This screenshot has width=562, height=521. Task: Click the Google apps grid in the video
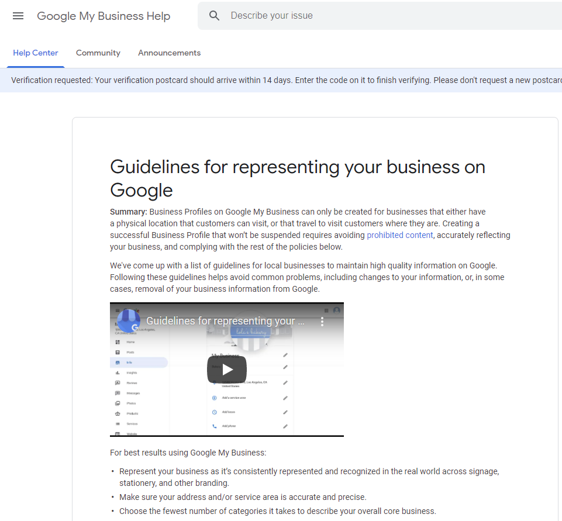pyautogui.click(x=326, y=310)
